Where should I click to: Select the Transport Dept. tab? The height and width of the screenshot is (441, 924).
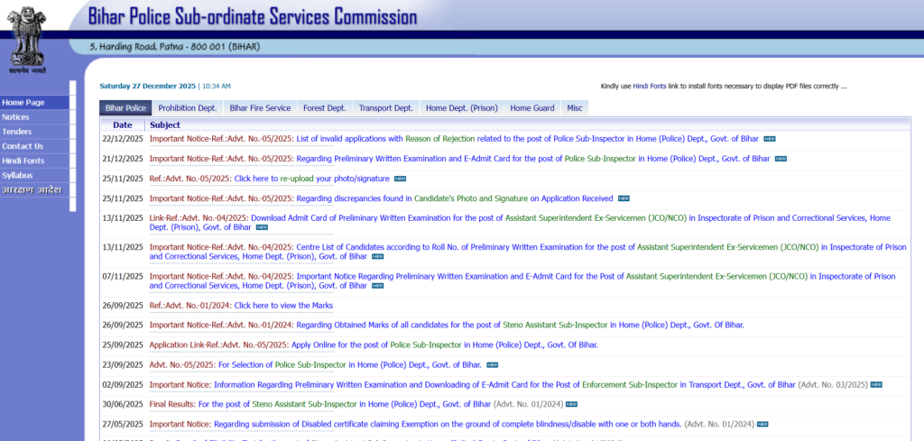tap(385, 108)
